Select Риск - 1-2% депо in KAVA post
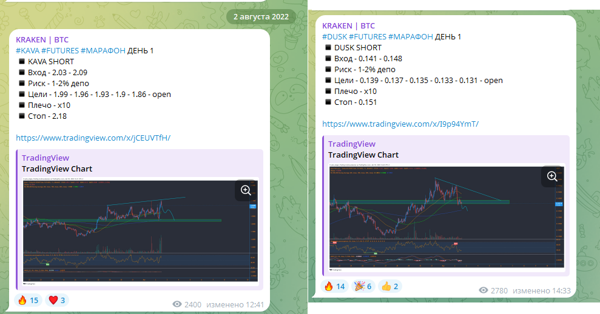 pos(58,84)
